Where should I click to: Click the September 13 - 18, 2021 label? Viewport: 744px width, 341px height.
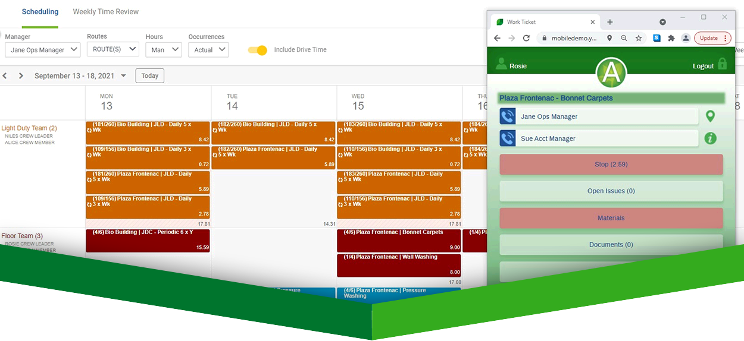[74, 75]
